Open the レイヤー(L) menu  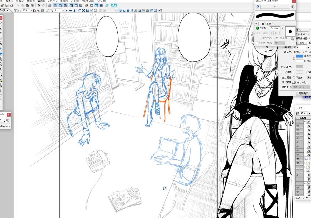pyautogui.click(x=53, y=1)
